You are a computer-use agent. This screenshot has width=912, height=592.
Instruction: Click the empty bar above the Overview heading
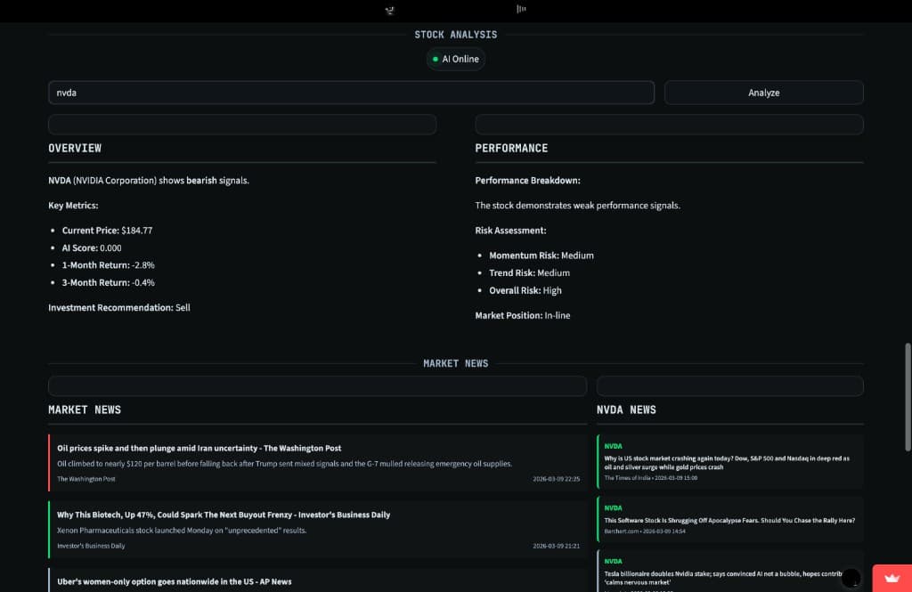pos(242,125)
